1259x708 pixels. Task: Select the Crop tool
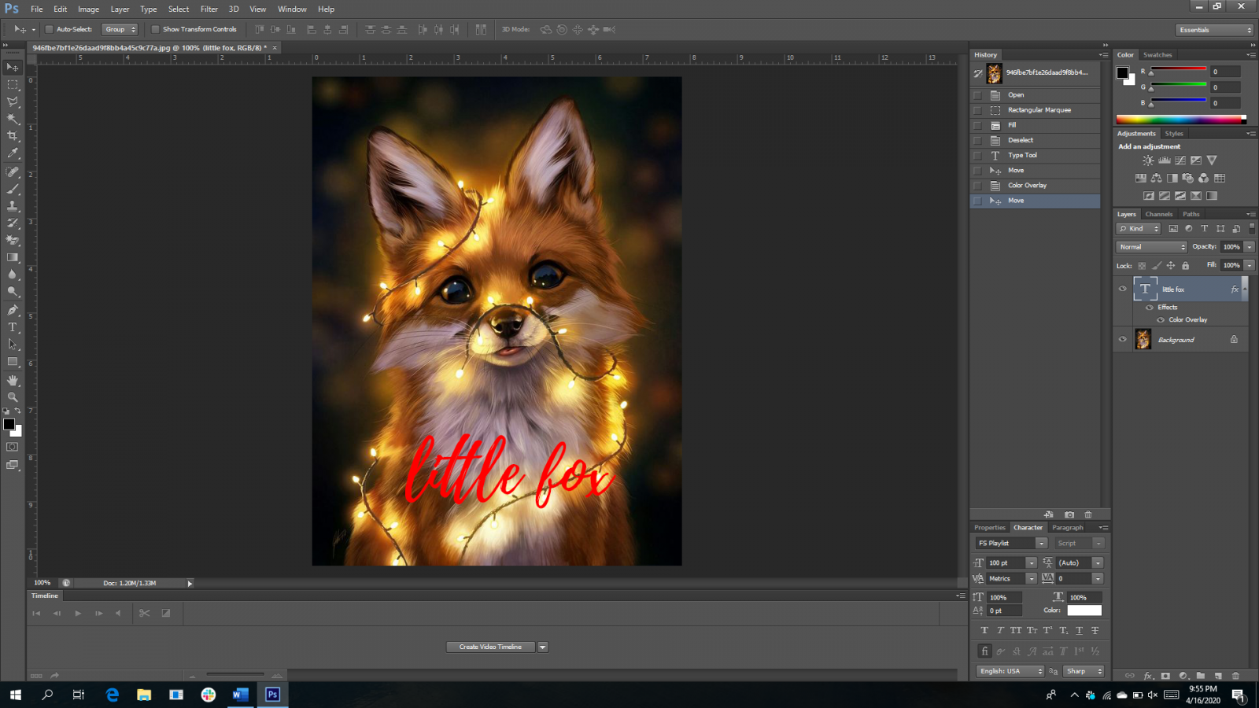(13, 136)
